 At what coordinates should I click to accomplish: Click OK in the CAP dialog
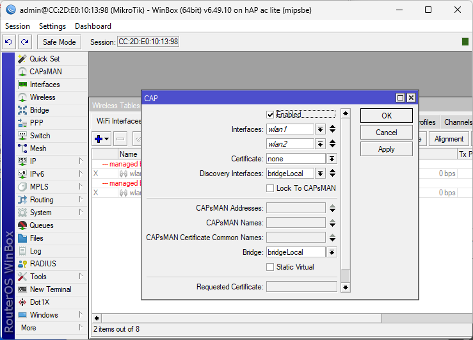tap(387, 115)
